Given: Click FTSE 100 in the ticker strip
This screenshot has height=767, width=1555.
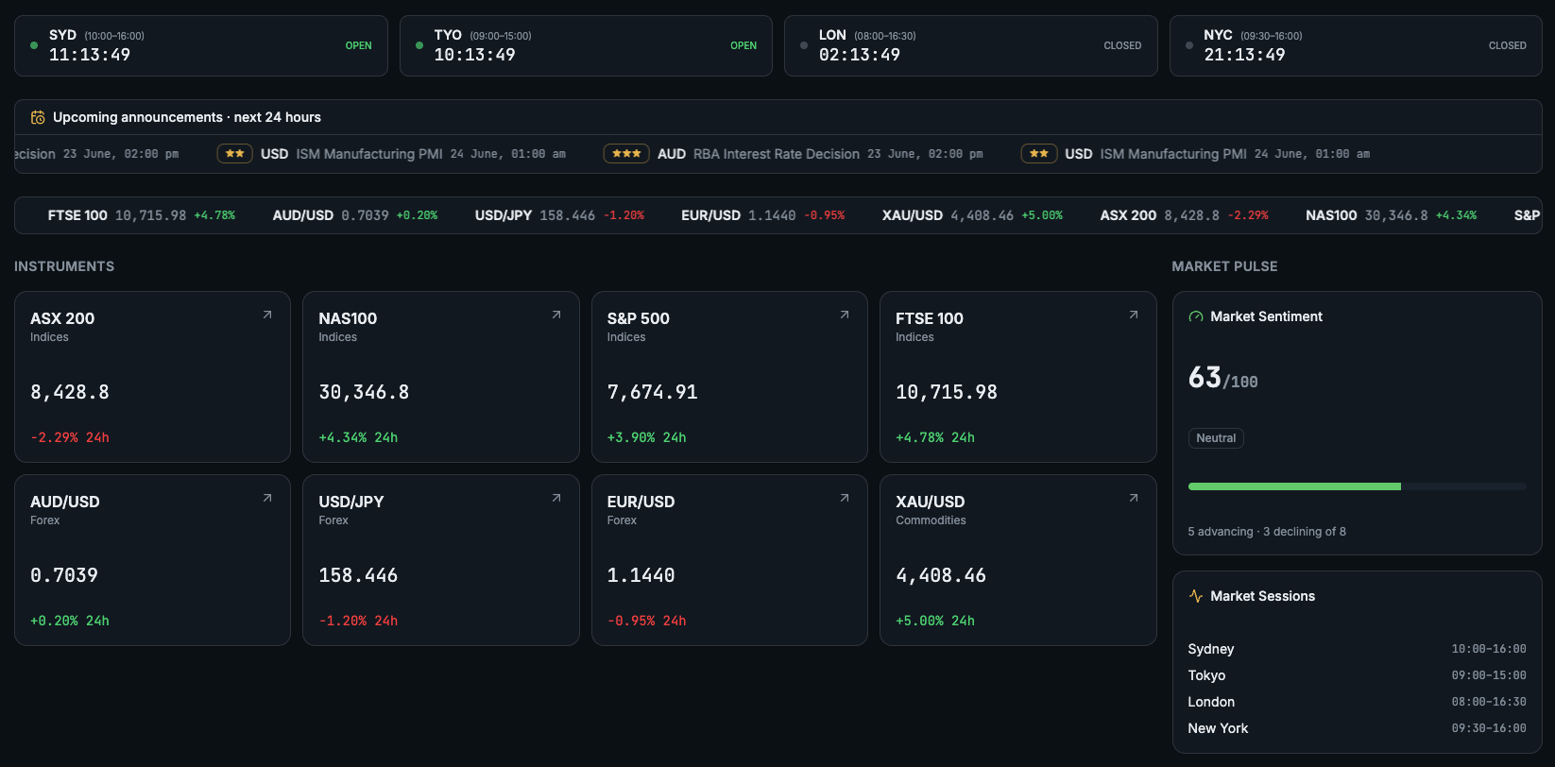Looking at the screenshot, I should [142, 215].
